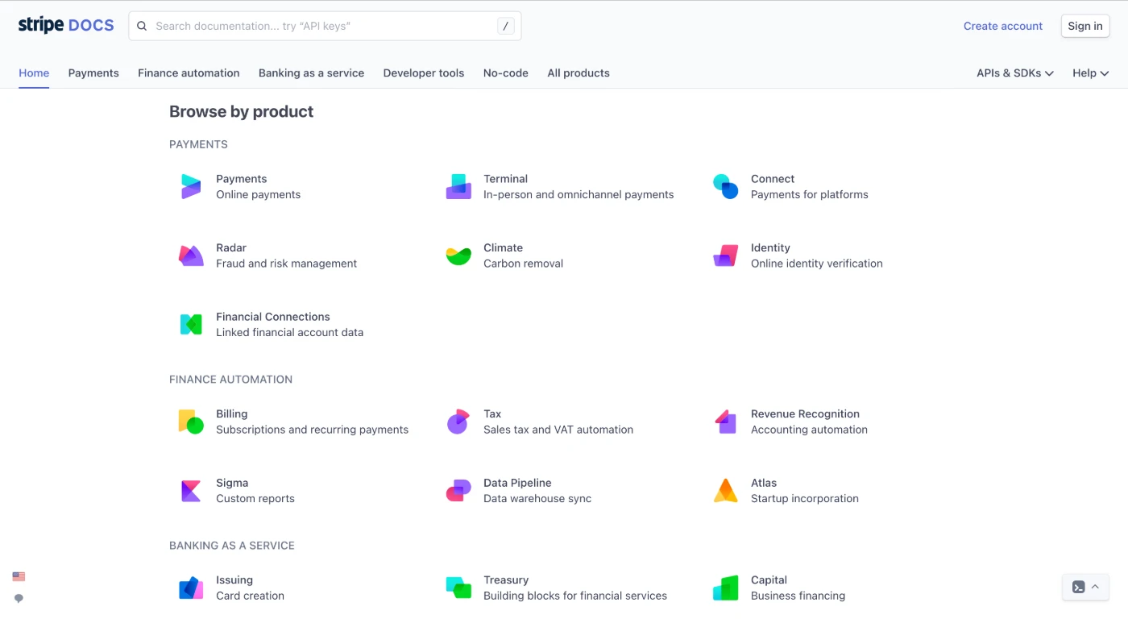Click the Tax product icon
1128x619 pixels.
coord(458,422)
